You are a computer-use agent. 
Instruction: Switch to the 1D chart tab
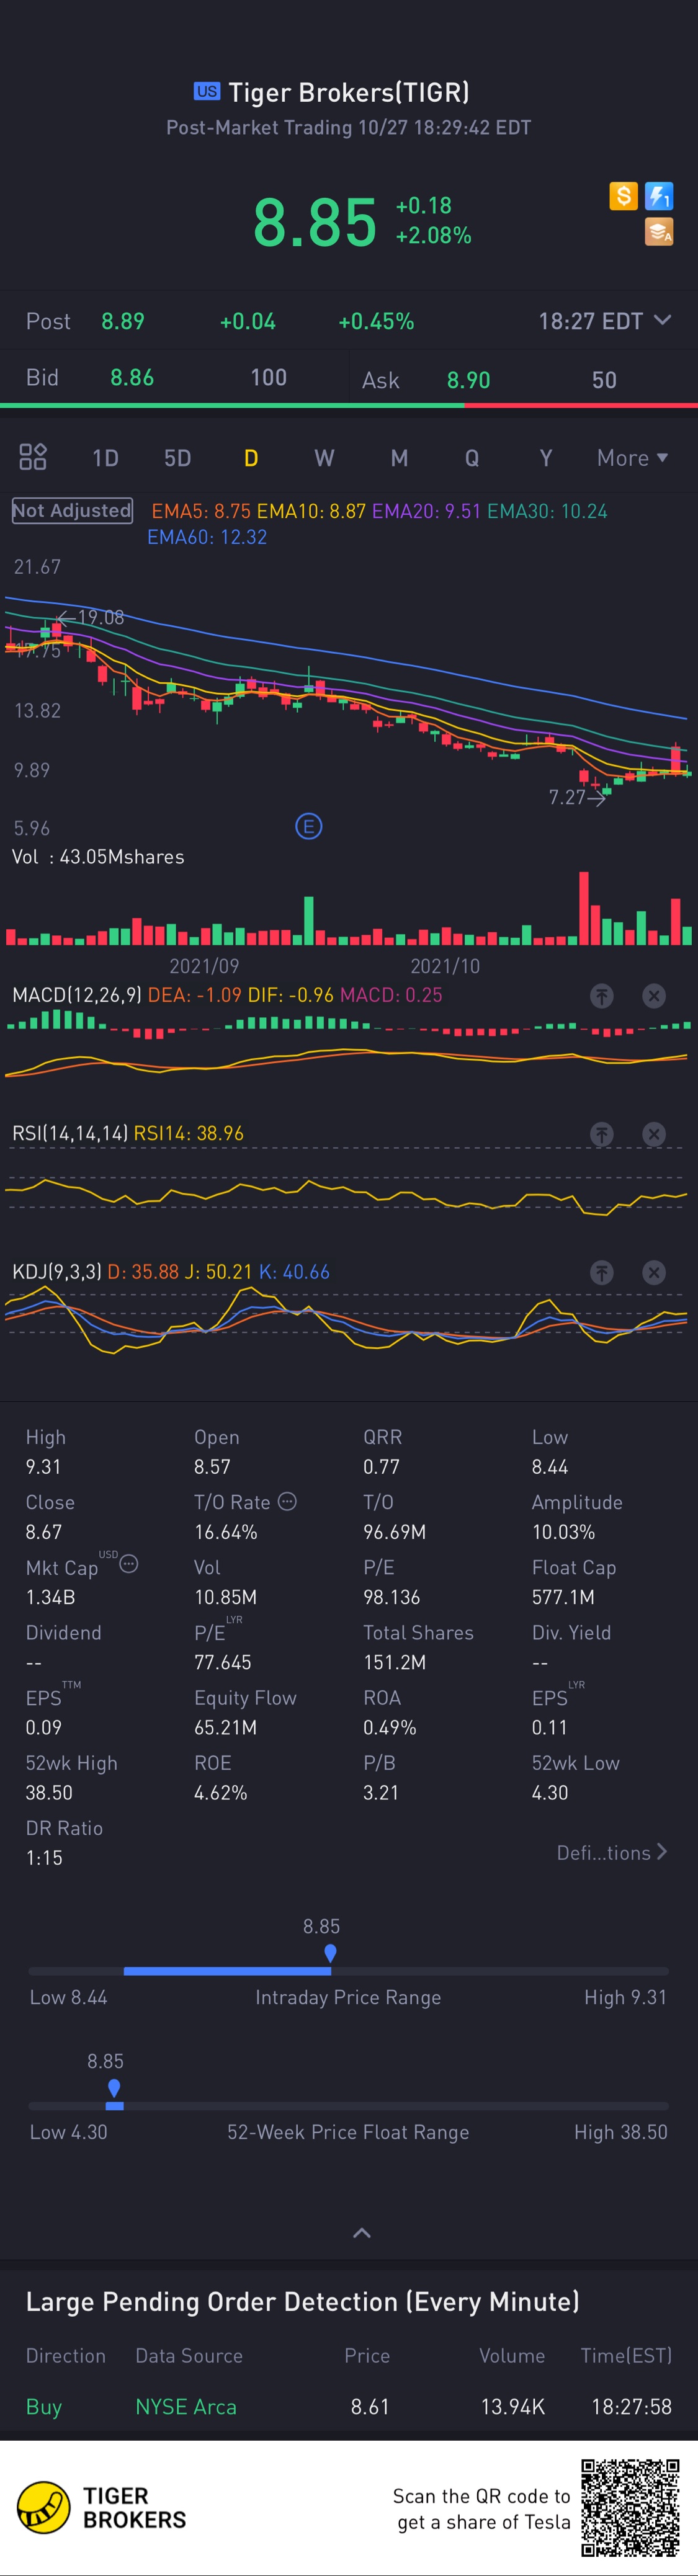(105, 458)
